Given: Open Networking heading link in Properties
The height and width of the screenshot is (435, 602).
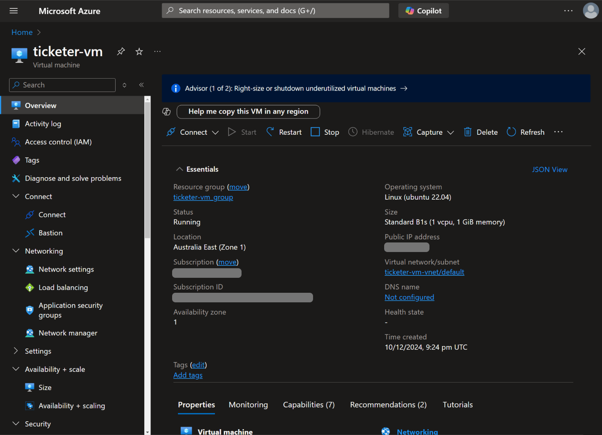Looking at the screenshot, I should (417, 431).
